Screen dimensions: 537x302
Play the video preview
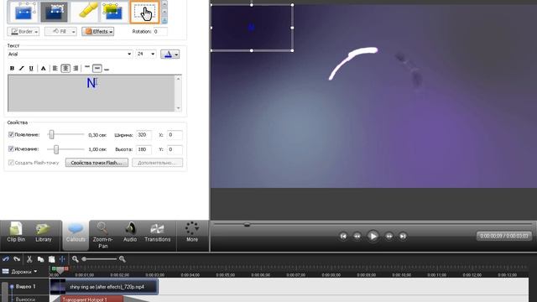tap(373, 236)
